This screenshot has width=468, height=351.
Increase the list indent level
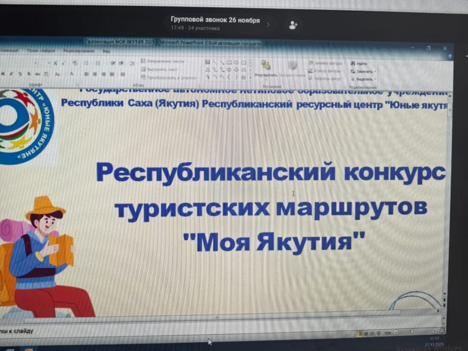pos(121,63)
